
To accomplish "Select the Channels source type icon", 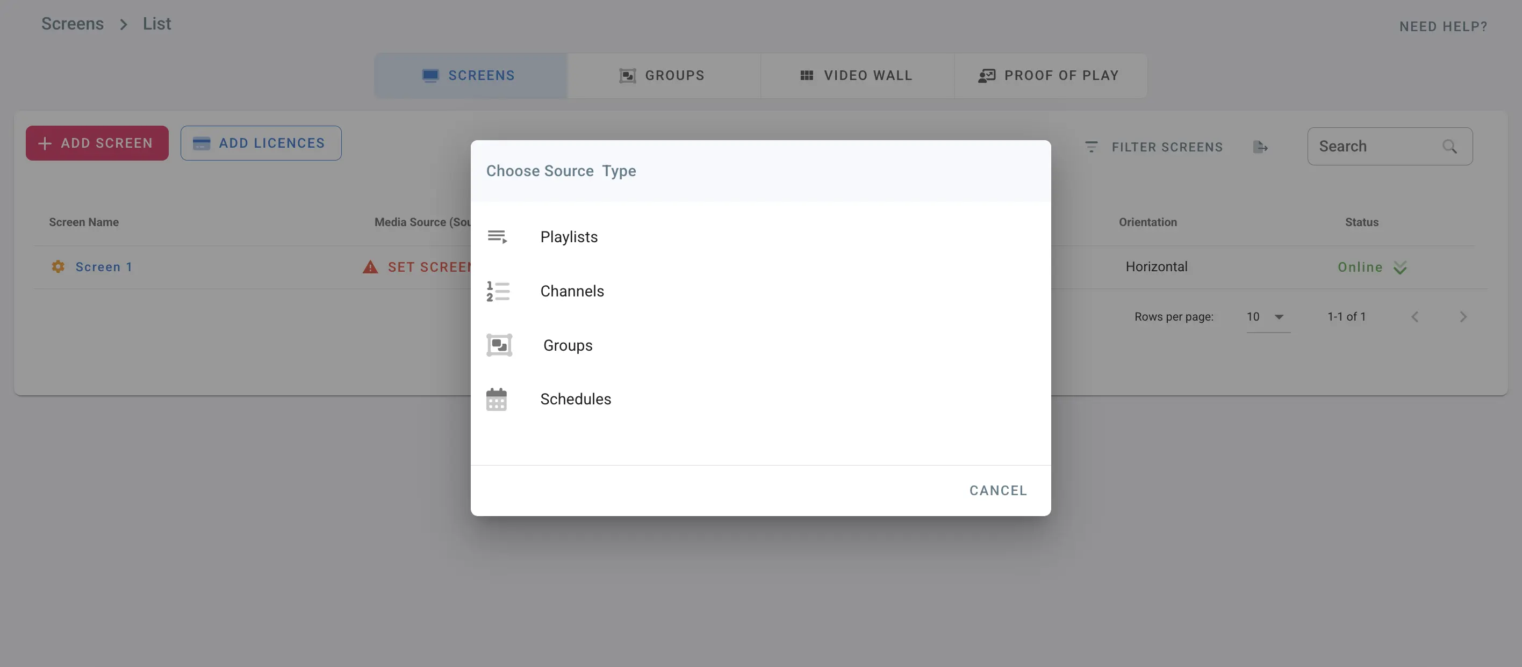I will tap(498, 291).
